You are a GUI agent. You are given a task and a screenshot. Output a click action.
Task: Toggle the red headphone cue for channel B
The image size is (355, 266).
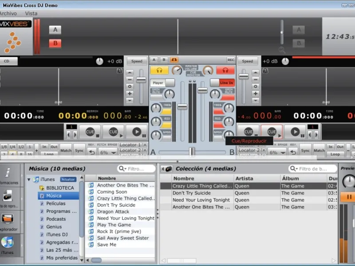(x=225, y=70)
